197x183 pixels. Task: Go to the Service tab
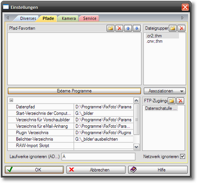click(x=90, y=18)
